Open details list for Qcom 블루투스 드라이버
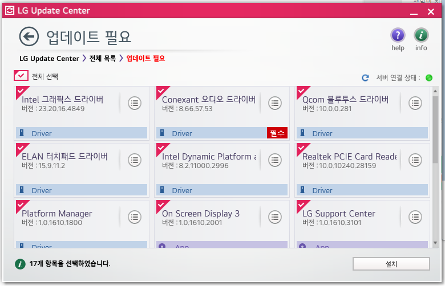445x286 pixels. click(415, 103)
